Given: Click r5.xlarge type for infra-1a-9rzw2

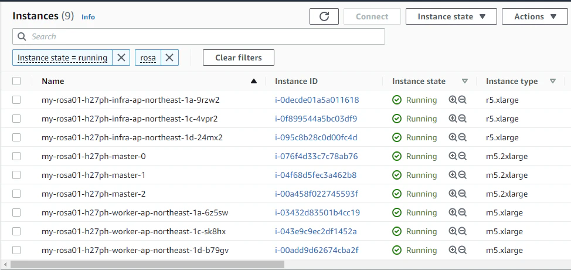Looking at the screenshot, I should (x=502, y=100).
